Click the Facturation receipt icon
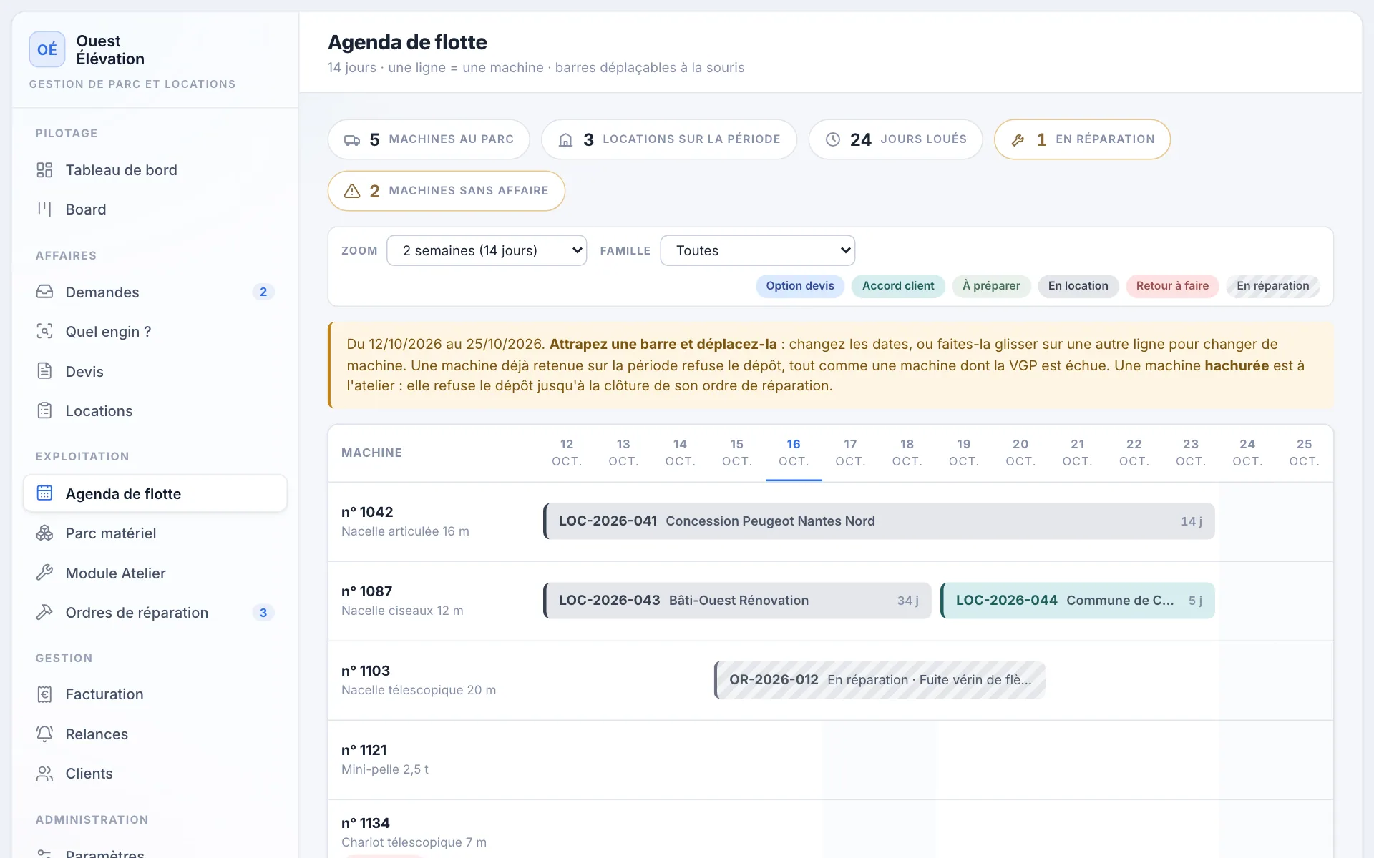Viewport: 1374px width, 858px height. click(x=44, y=694)
